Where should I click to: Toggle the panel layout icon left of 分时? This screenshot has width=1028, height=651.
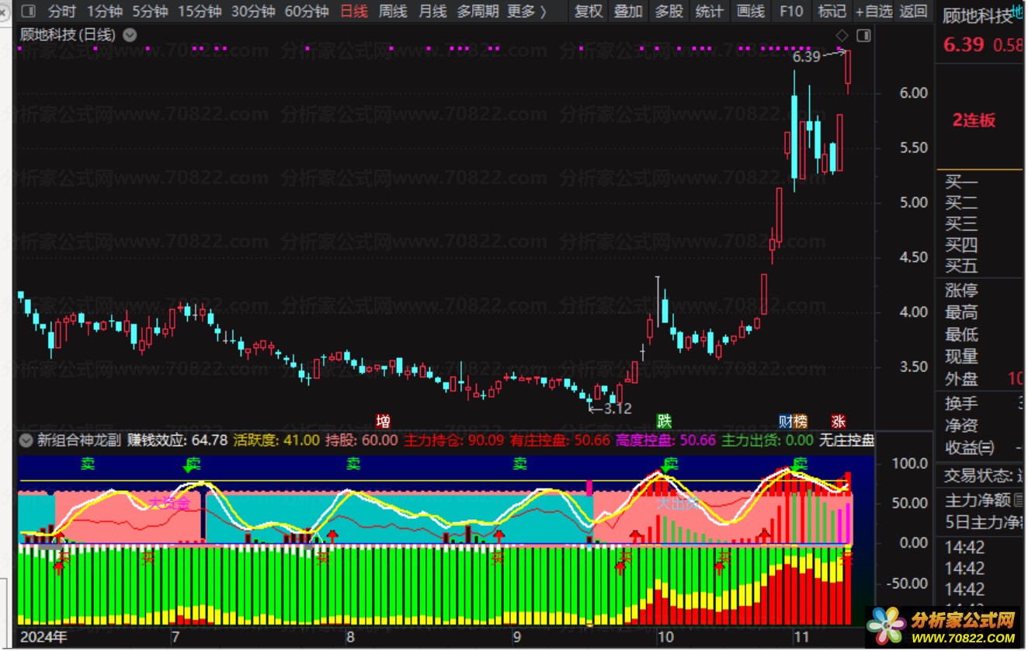tap(28, 12)
